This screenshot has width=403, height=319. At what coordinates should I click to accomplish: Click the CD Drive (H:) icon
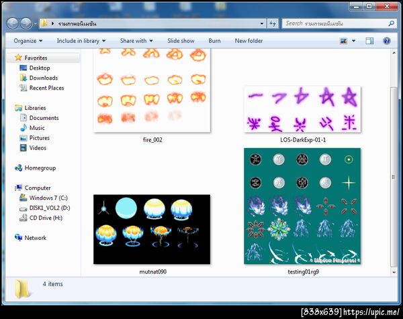point(24,218)
